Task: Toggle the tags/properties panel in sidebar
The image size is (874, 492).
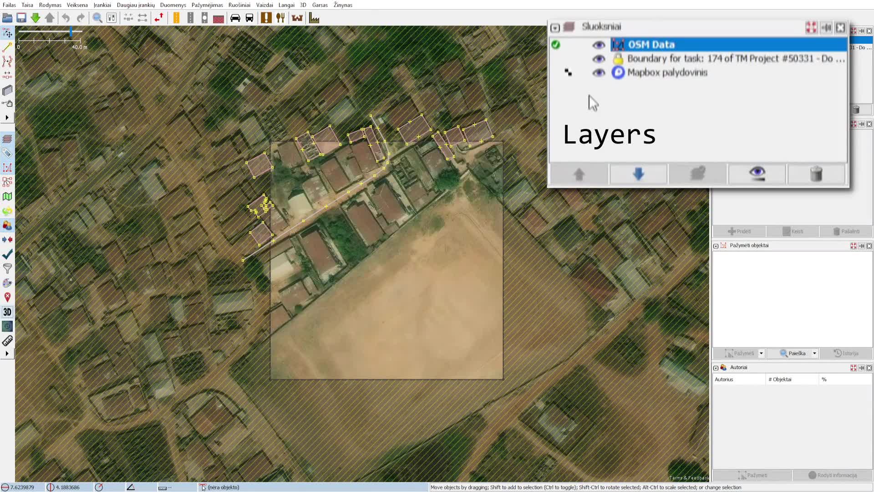Action: (7, 153)
